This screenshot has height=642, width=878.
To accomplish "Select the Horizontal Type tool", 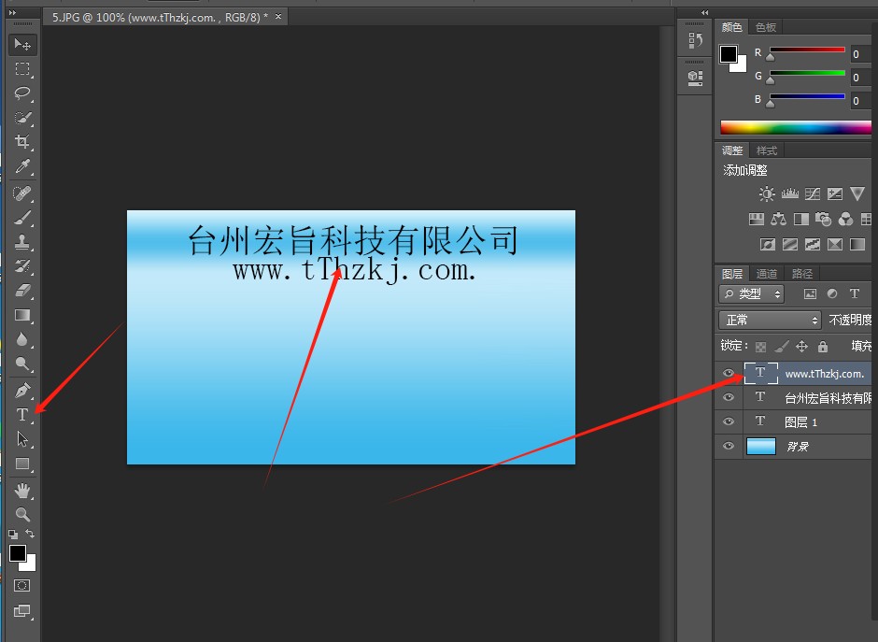I will (22, 415).
